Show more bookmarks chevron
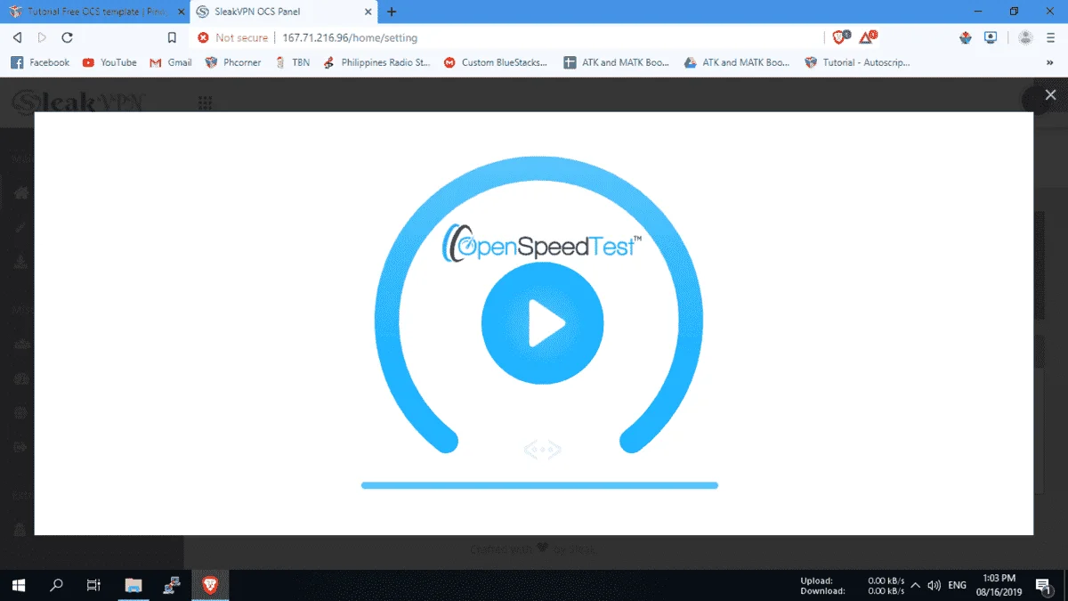1068x601 pixels. pyautogui.click(x=1049, y=62)
